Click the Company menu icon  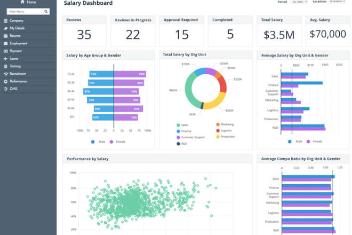pos(6,21)
